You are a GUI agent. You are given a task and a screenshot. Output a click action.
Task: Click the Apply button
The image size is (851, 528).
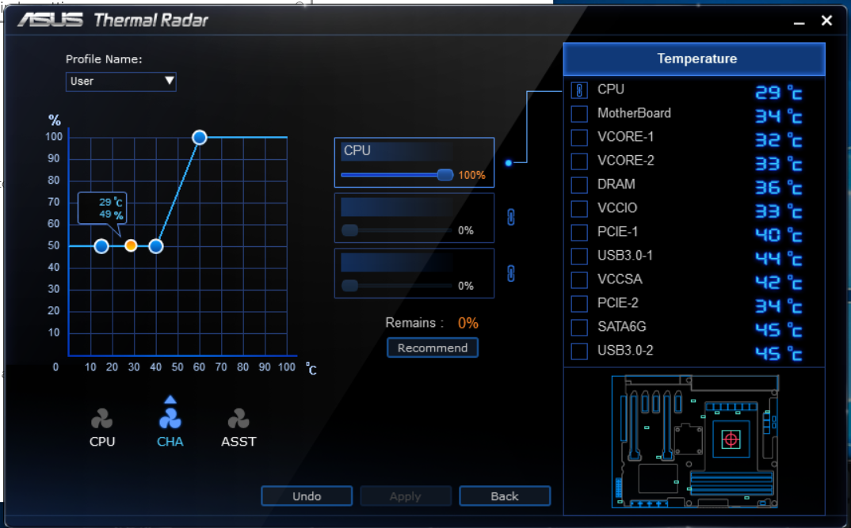pos(406,496)
